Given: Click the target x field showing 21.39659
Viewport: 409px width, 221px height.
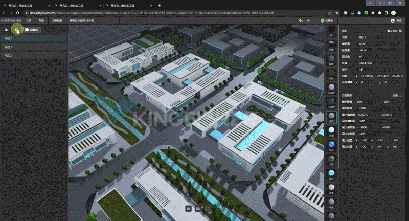Looking at the screenshot, I should (367, 76).
